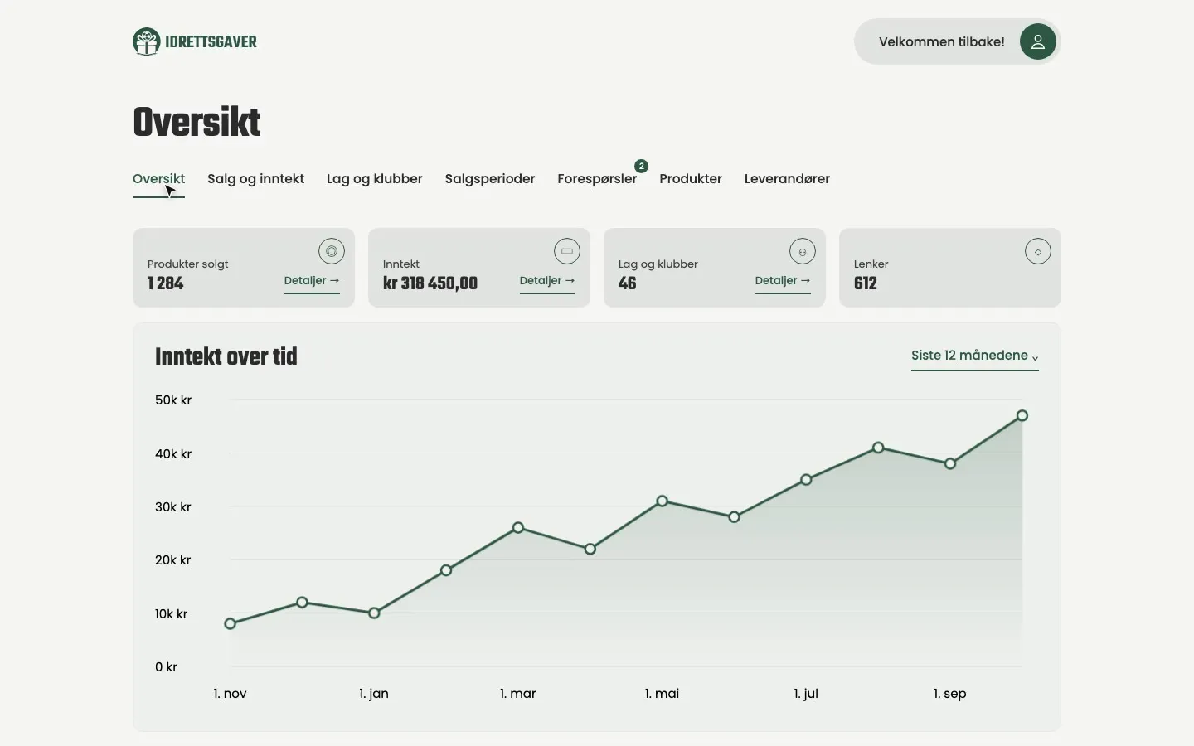Go to the Salgsperioder tab

[x=490, y=179]
